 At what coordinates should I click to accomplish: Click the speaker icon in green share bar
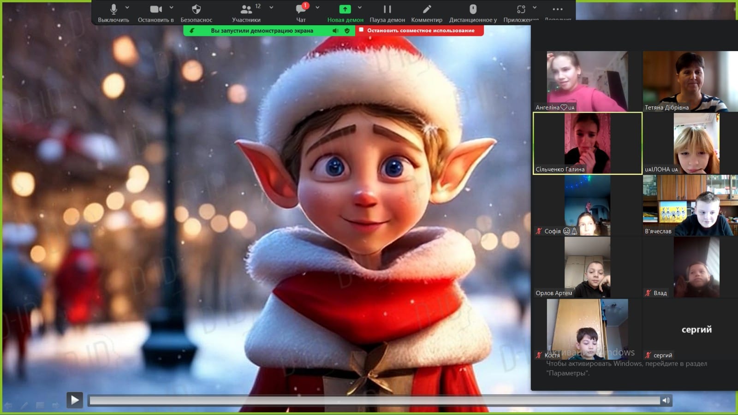(335, 30)
